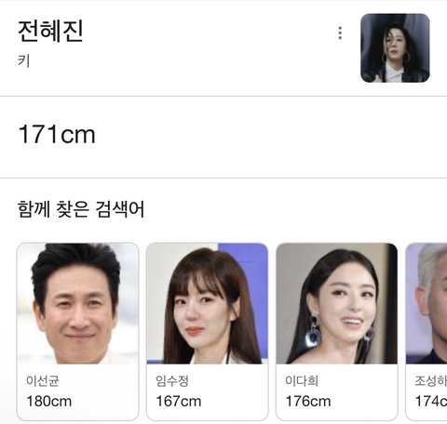Image resolution: width=447 pixels, height=424 pixels.
Task: Click the cut-off 174cm height value
Action: coord(431,401)
